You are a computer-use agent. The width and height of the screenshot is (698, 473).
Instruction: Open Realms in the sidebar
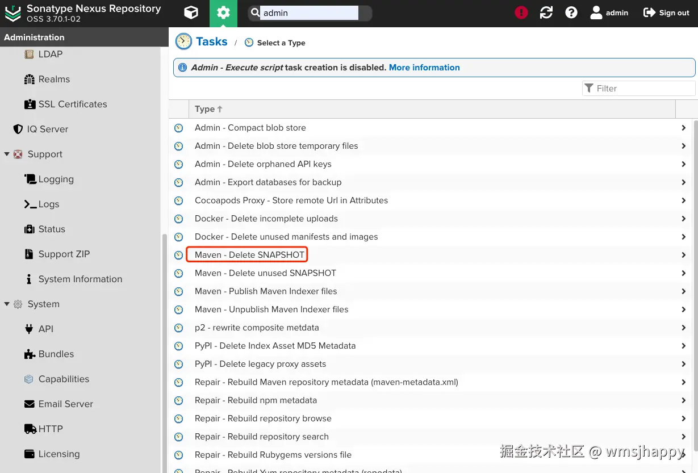[x=54, y=79]
